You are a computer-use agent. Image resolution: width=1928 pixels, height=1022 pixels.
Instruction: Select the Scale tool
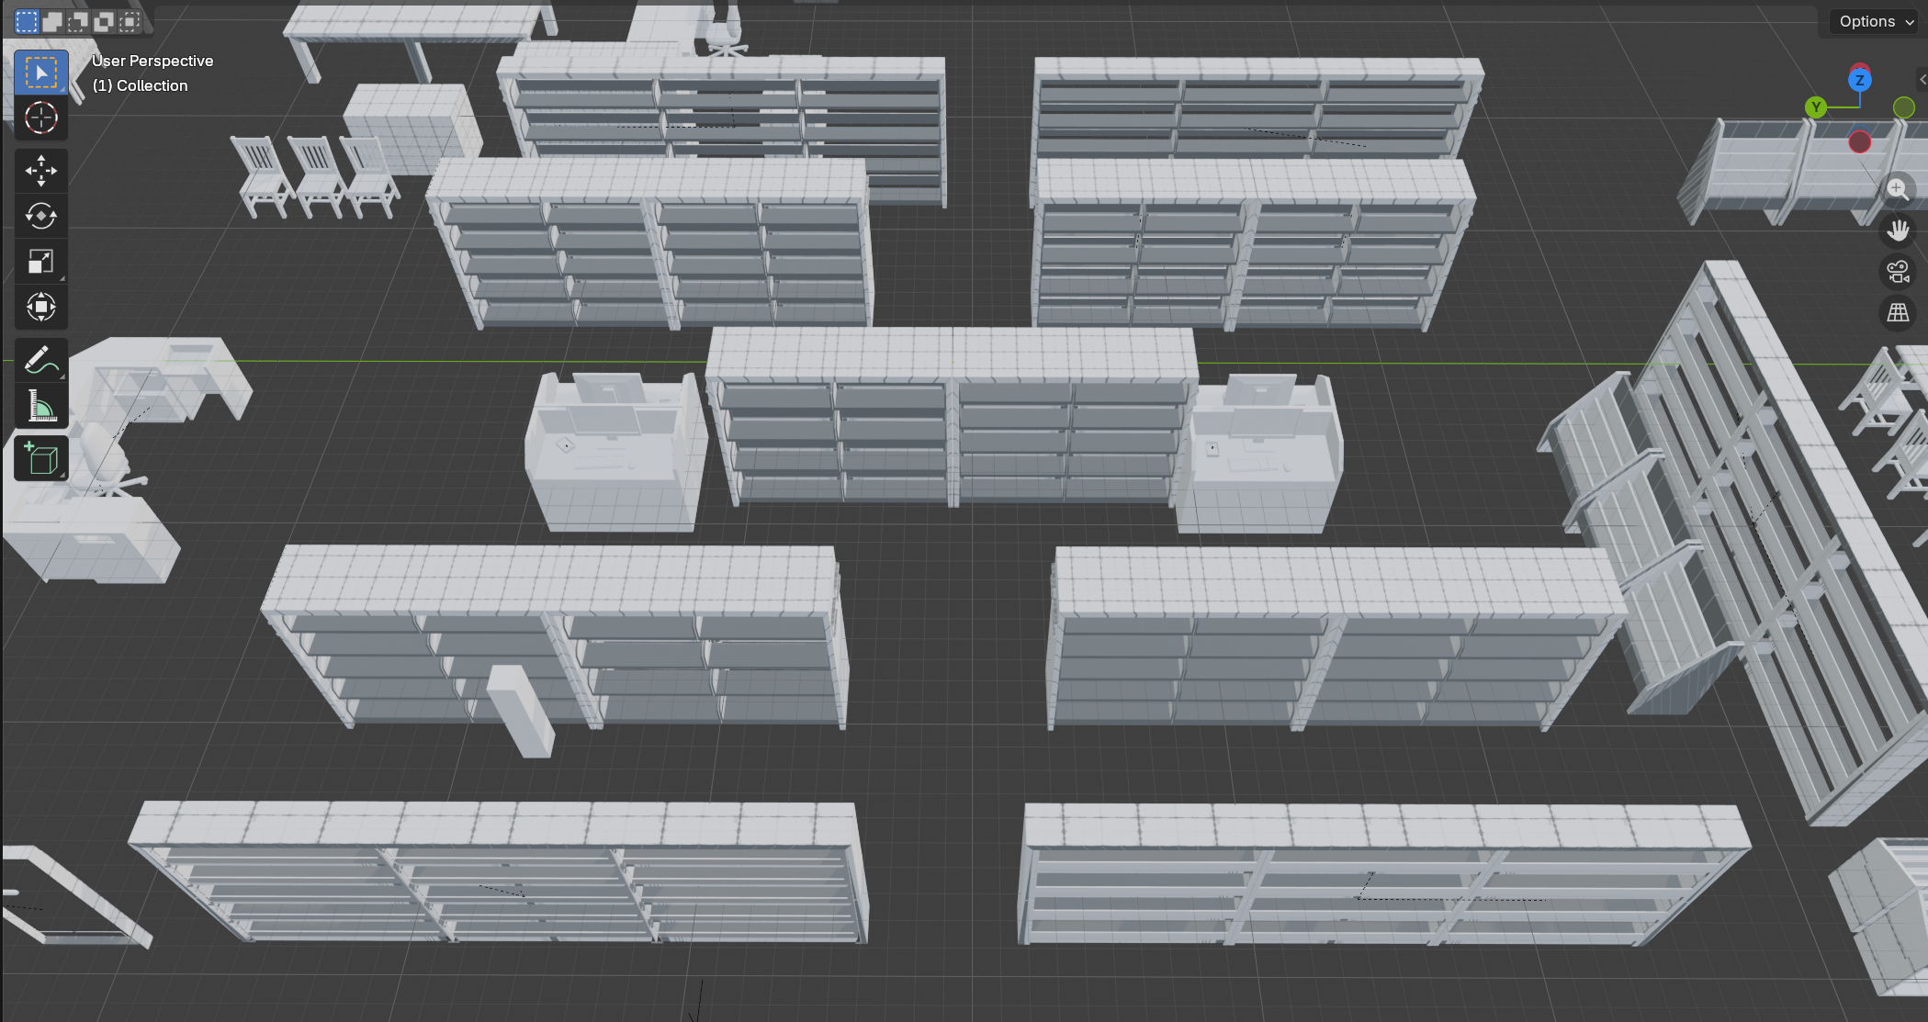coord(40,262)
